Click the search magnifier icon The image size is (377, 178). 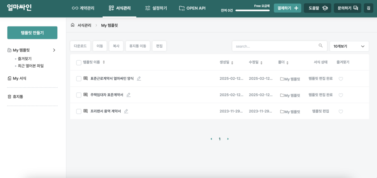tap(320, 45)
